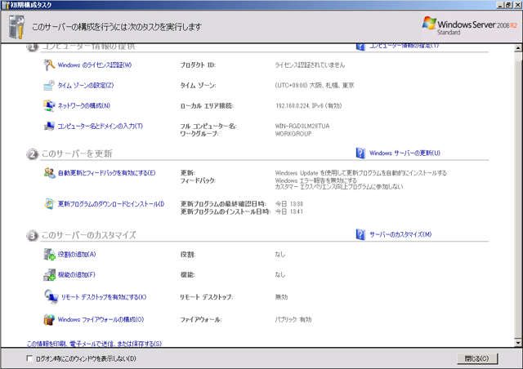The image size is (523, 369).
Task: Click the Windows license activation key icon
Action: [49, 64]
